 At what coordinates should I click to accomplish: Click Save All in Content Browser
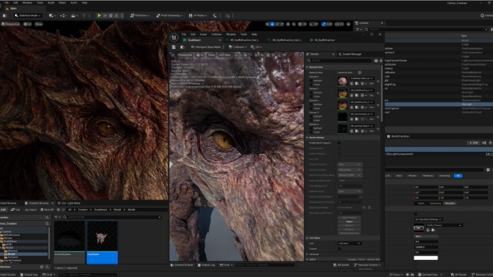pos(47,209)
